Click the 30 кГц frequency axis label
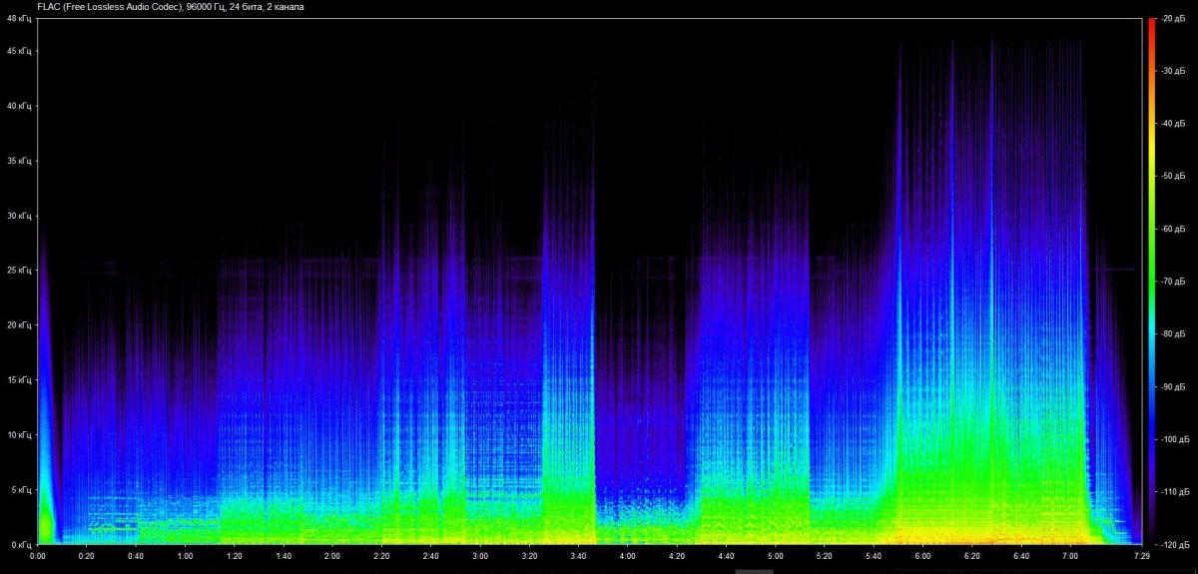Image resolution: width=1198 pixels, height=574 pixels. (17, 216)
